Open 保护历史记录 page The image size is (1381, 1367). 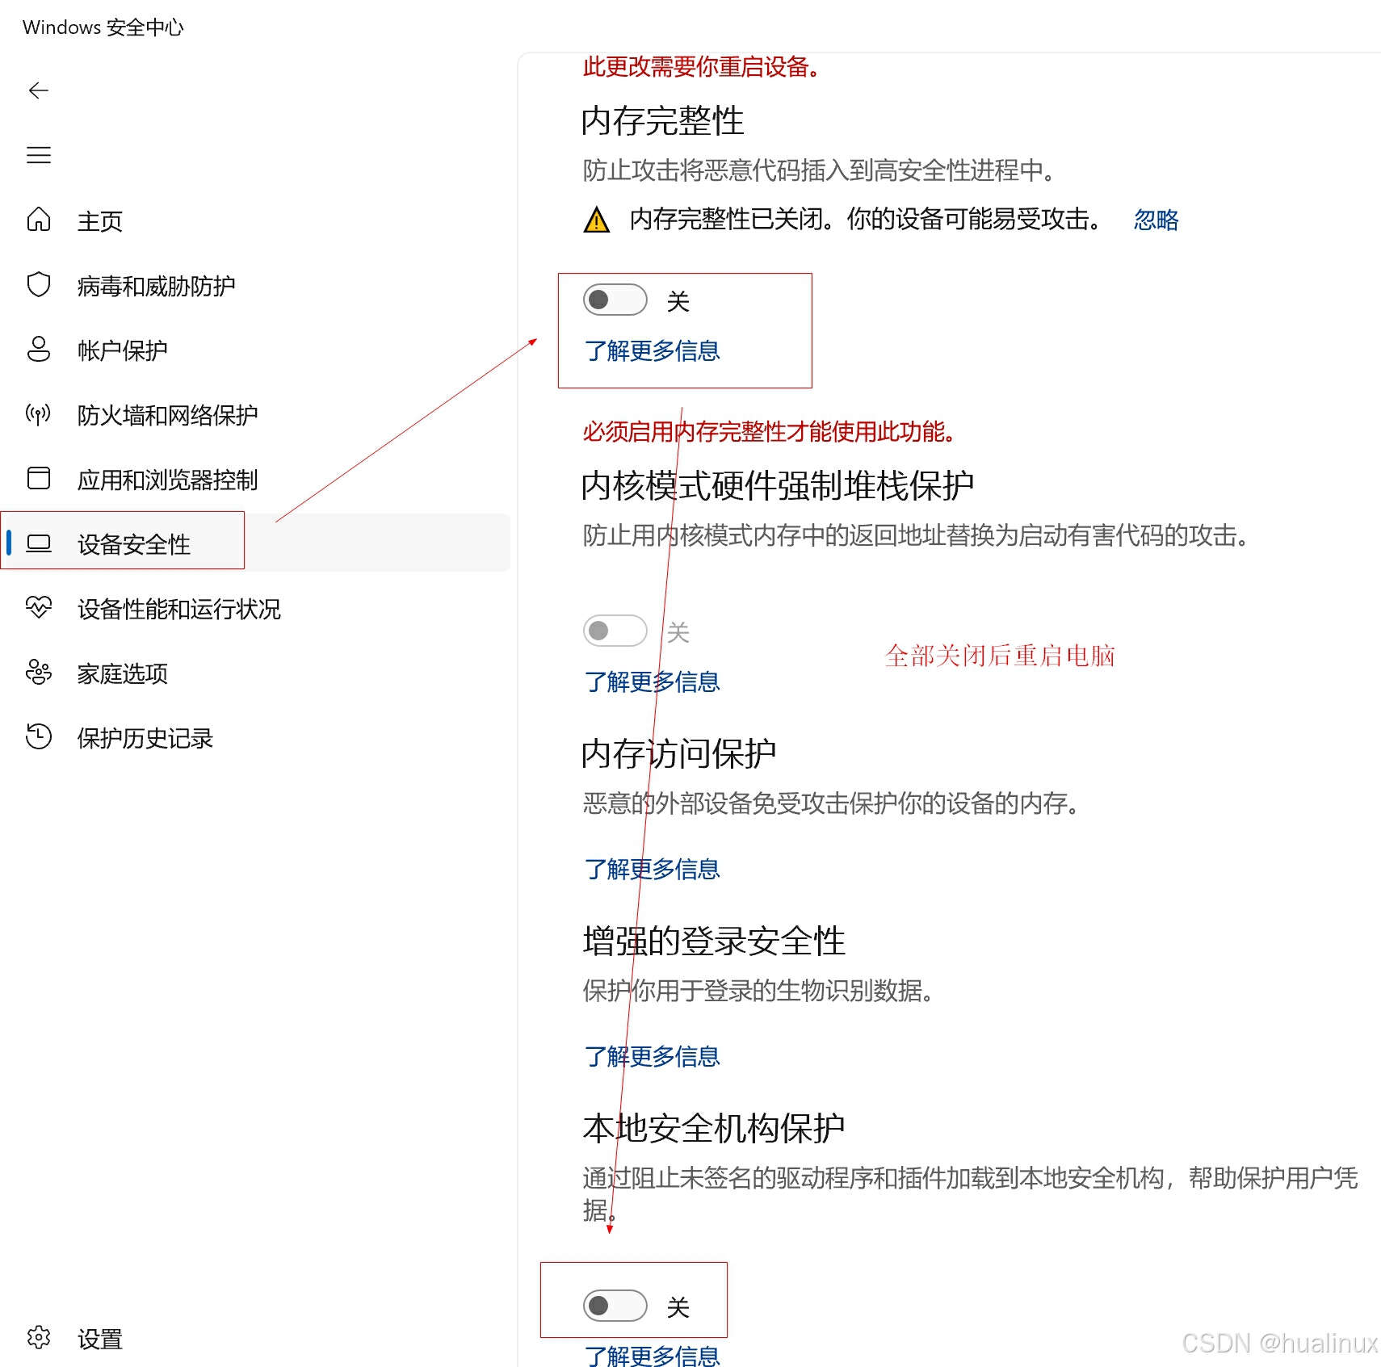(x=255, y=736)
